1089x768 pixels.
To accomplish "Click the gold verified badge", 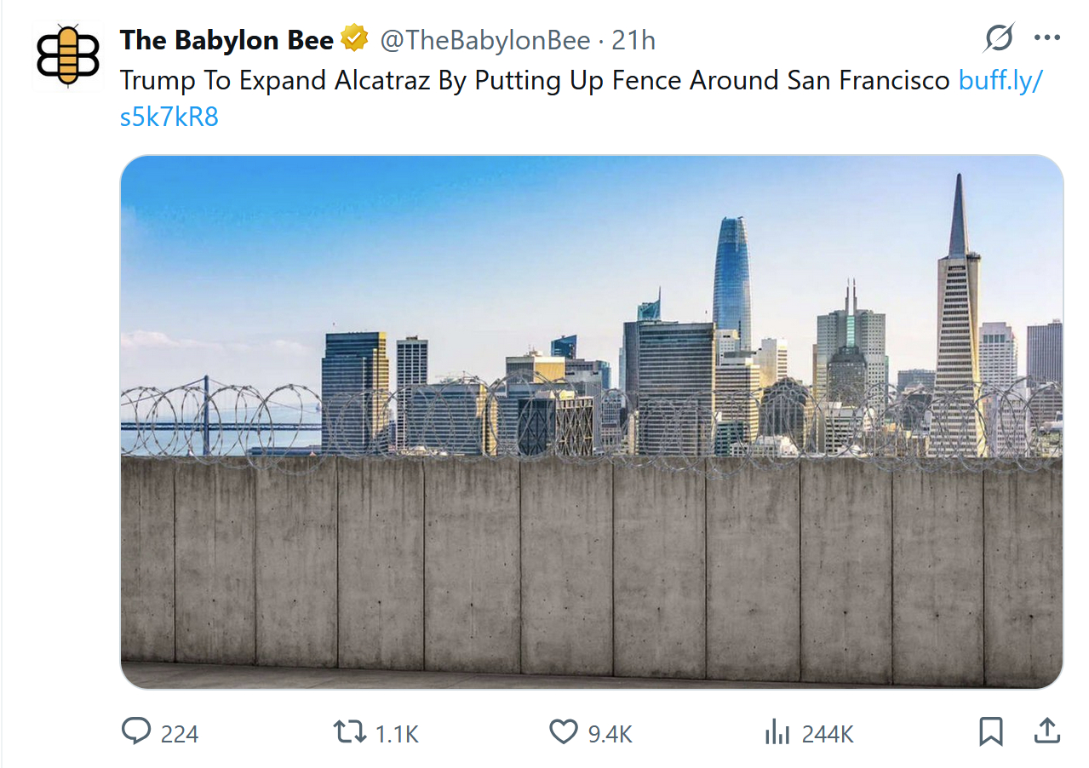I will (x=355, y=39).
